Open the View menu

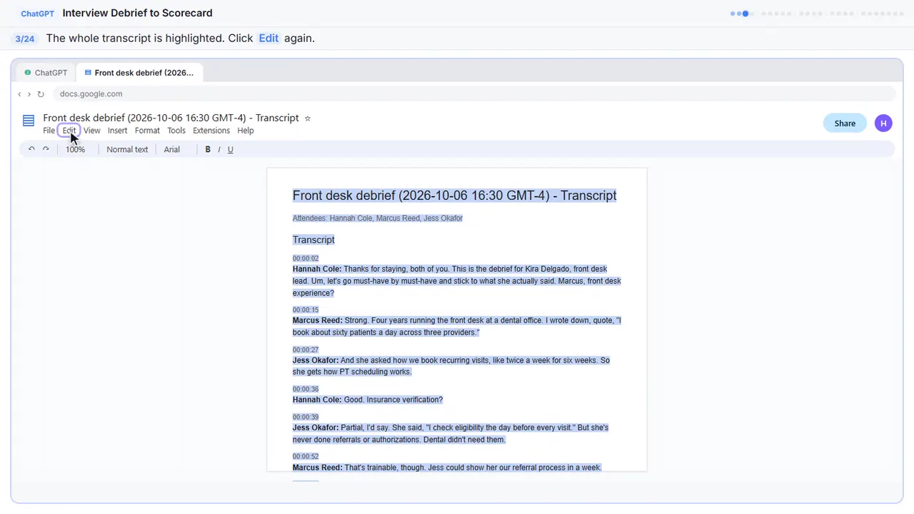[91, 131]
